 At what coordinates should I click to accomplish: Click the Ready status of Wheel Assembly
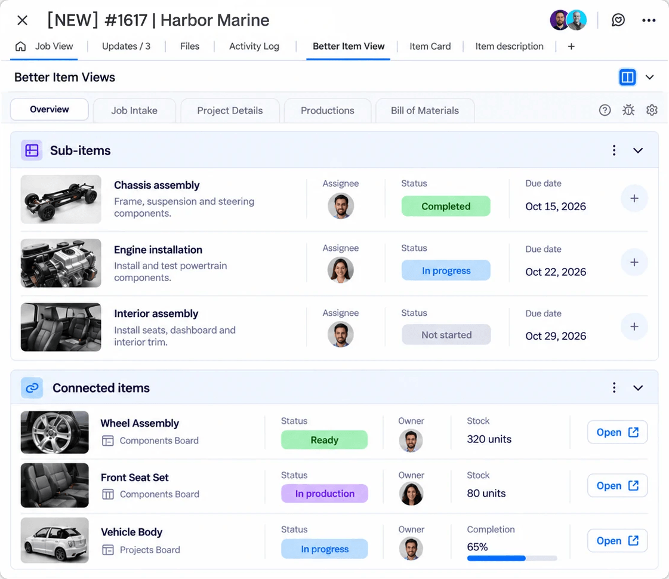(x=324, y=440)
